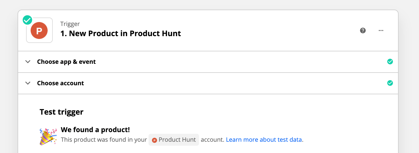Click small Product Hunt icon in account pill
Viewport: 419px width, 153px height.
pyautogui.click(x=155, y=140)
